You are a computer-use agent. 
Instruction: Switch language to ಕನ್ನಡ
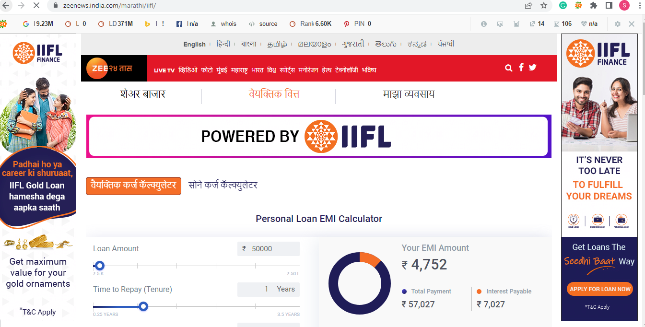point(417,44)
